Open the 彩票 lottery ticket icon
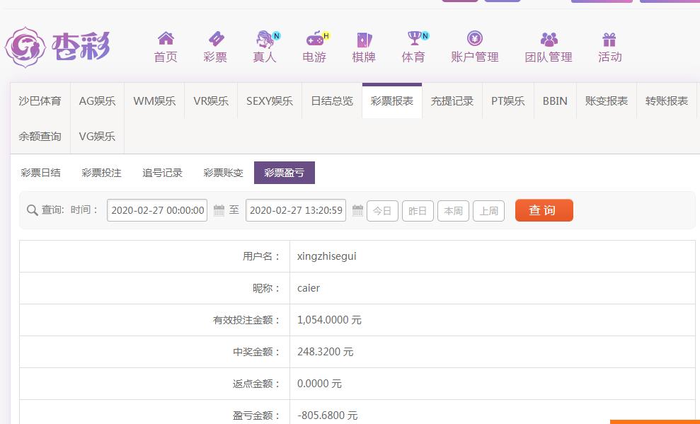Image resolution: width=700 pixels, height=424 pixels. [x=216, y=39]
